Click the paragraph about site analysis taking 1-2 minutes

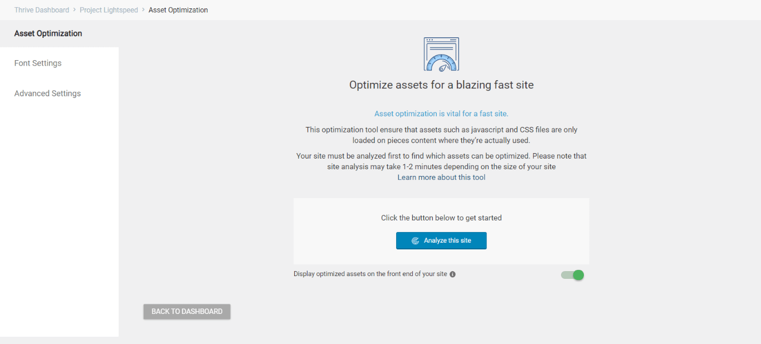point(441,161)
